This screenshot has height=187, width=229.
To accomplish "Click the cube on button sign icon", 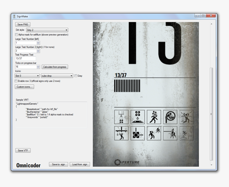I will (x=138, y=117).
